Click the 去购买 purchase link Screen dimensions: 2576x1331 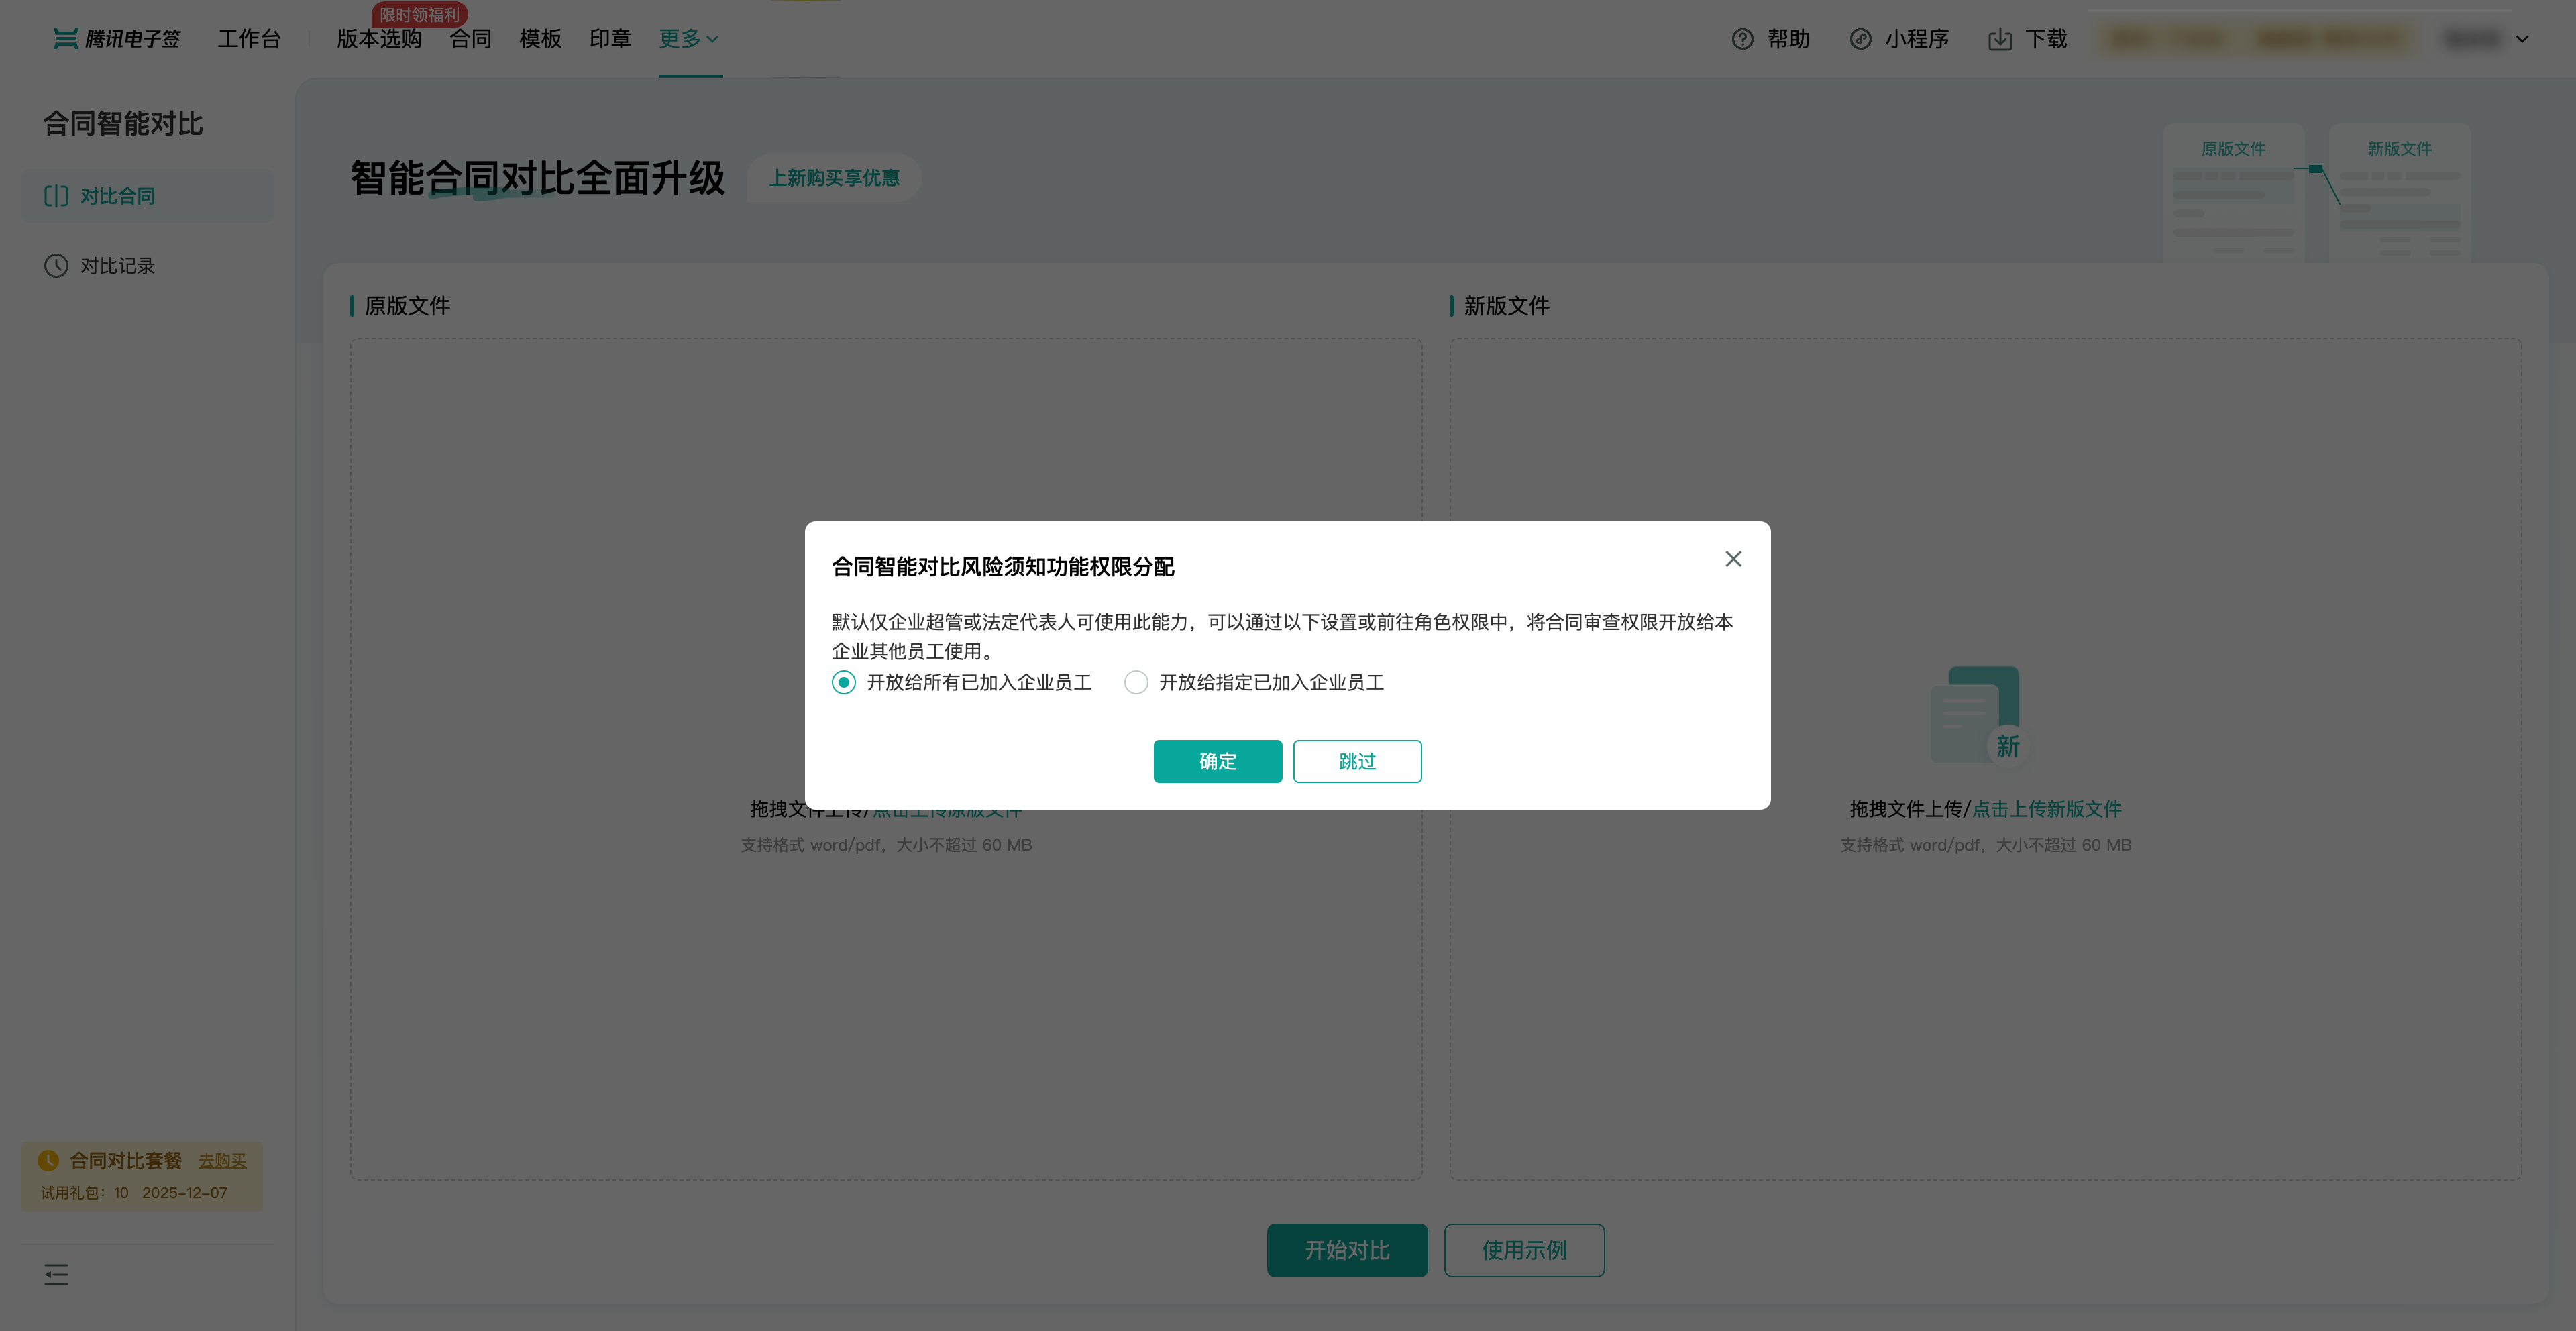coord(222,1160)
